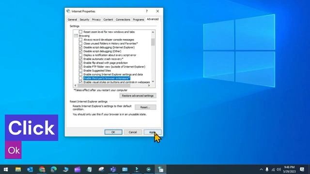Viewport: 310px width, 174px height.
Task: Open Microsoft Teams from the taskbar
Action: pos(113,169)
